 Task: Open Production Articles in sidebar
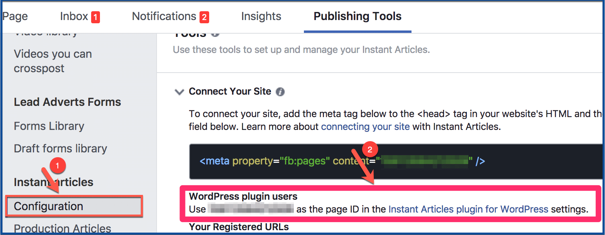point(63,228)
